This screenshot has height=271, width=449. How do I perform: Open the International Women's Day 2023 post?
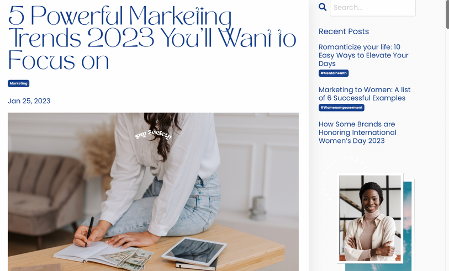(357, 132)
